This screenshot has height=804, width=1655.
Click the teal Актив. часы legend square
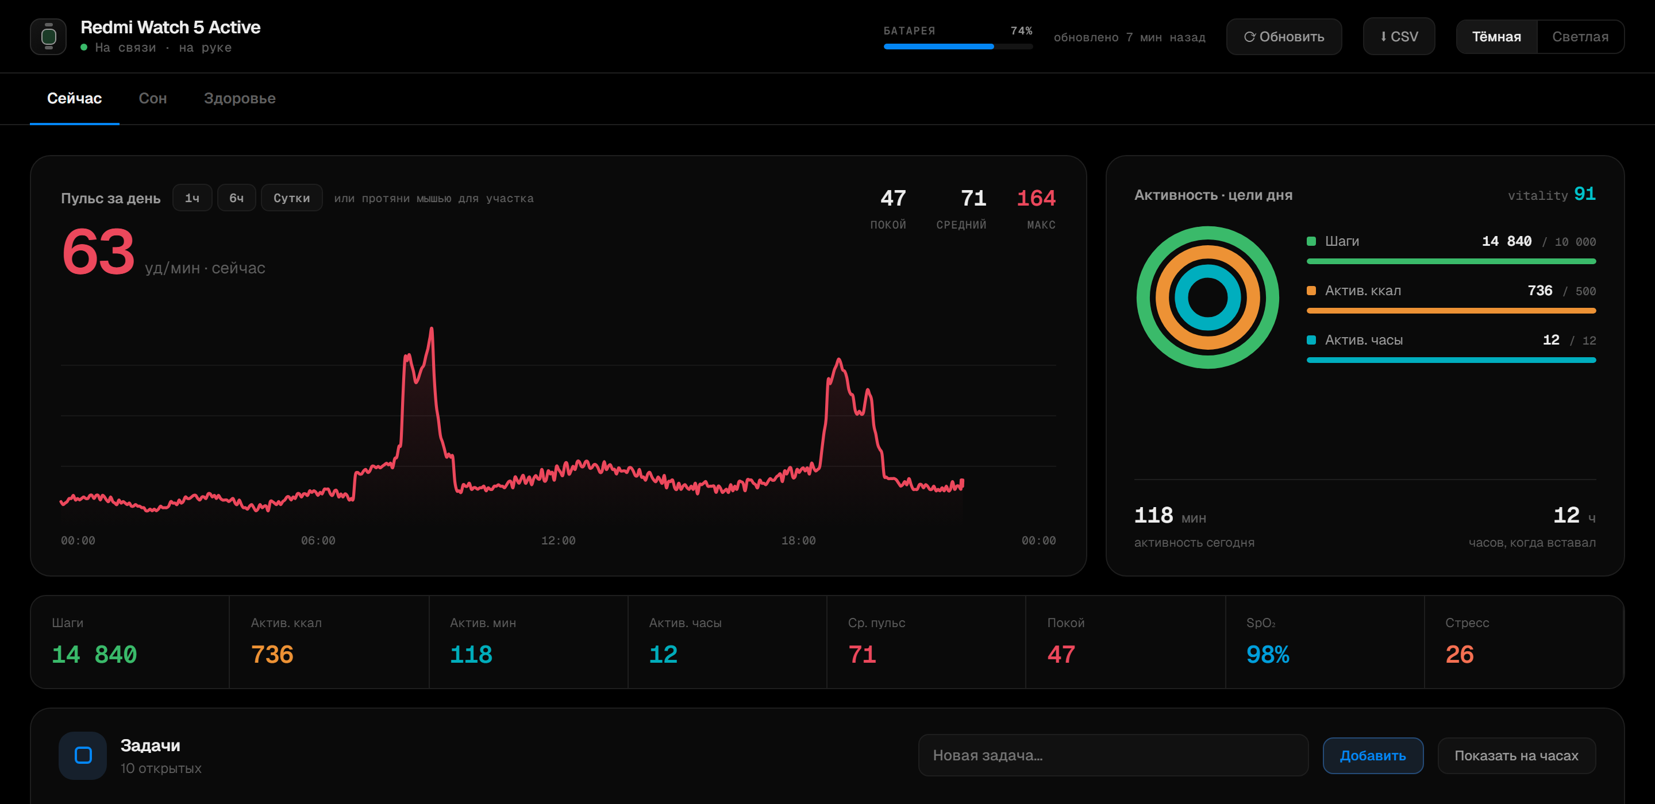pyautogui.click(x=1311, y=341)
